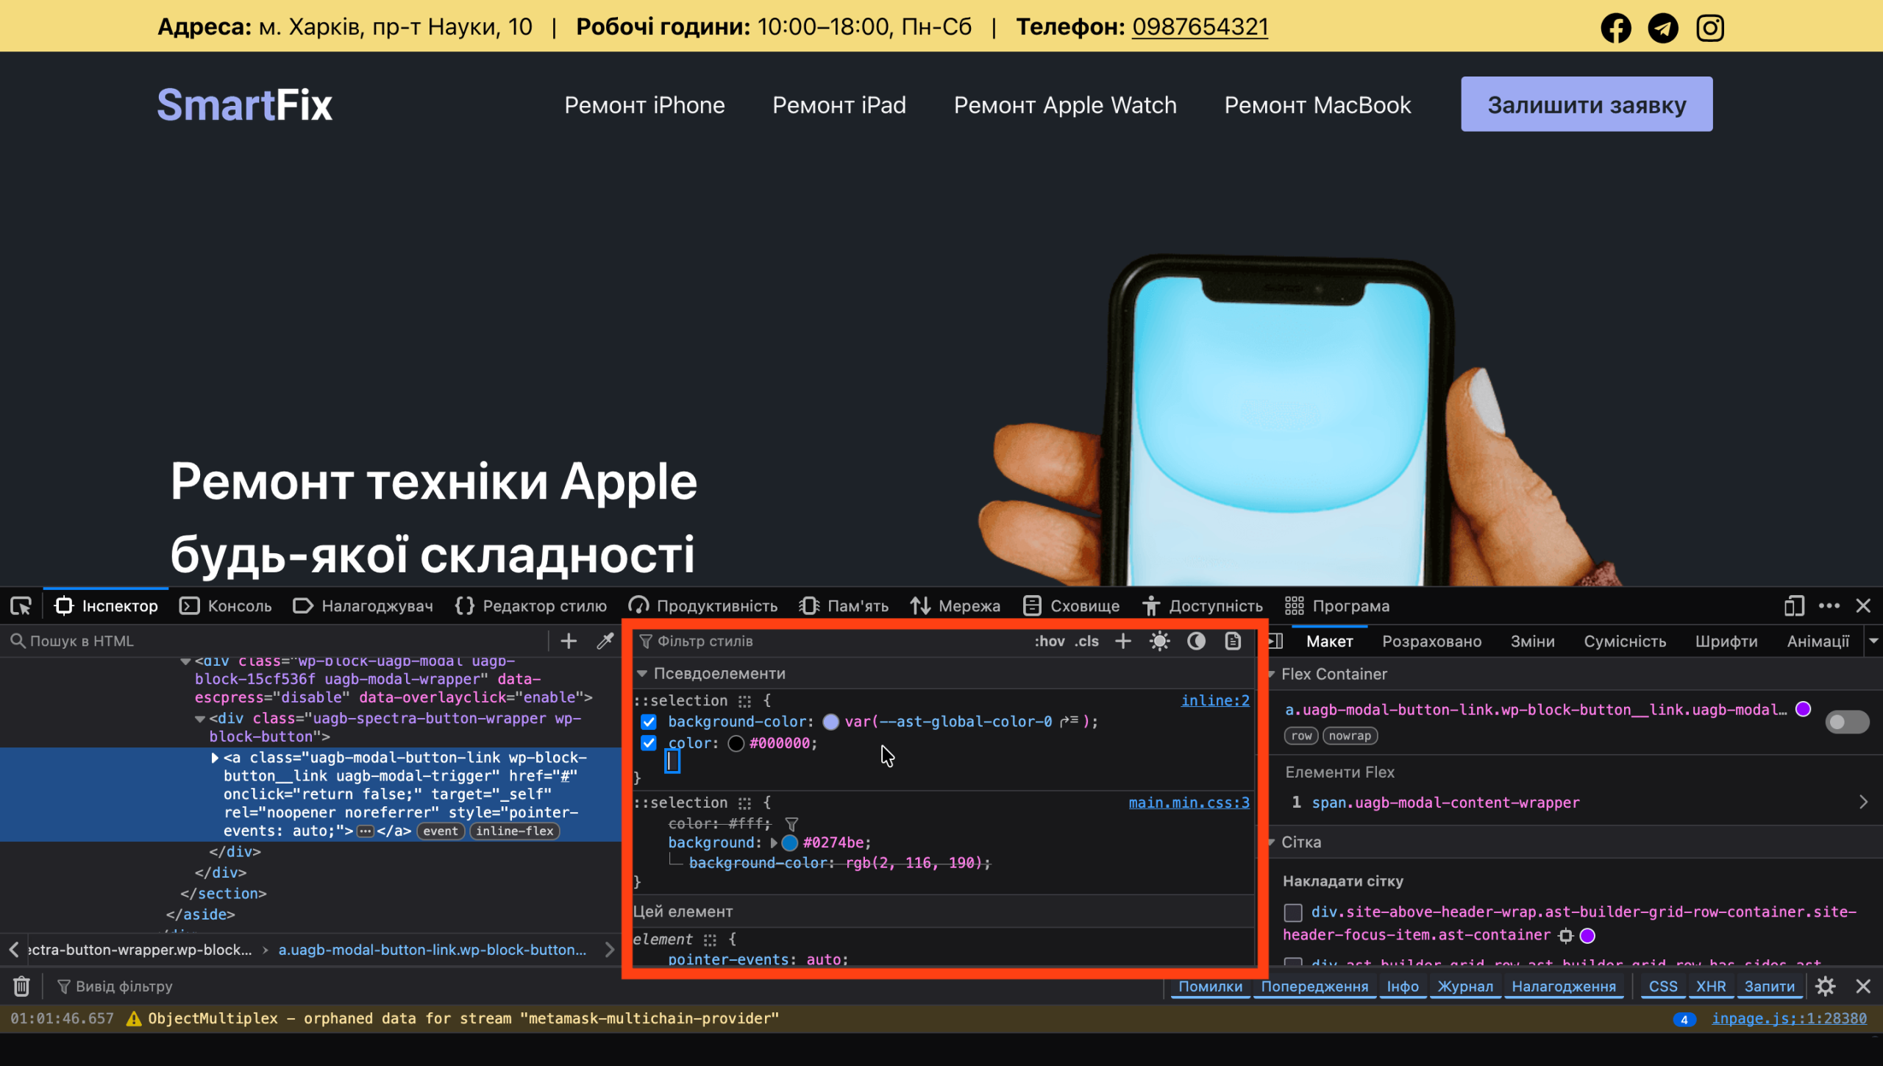Open the sidebar tabs overflow dropdown
Viewport: 1883px width, 1066px height.
1873,641
